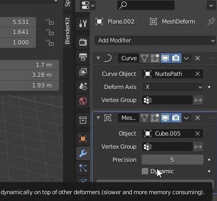Click the 5.531 value field
The height and width of the screenshot is (201, 217).
18,22
